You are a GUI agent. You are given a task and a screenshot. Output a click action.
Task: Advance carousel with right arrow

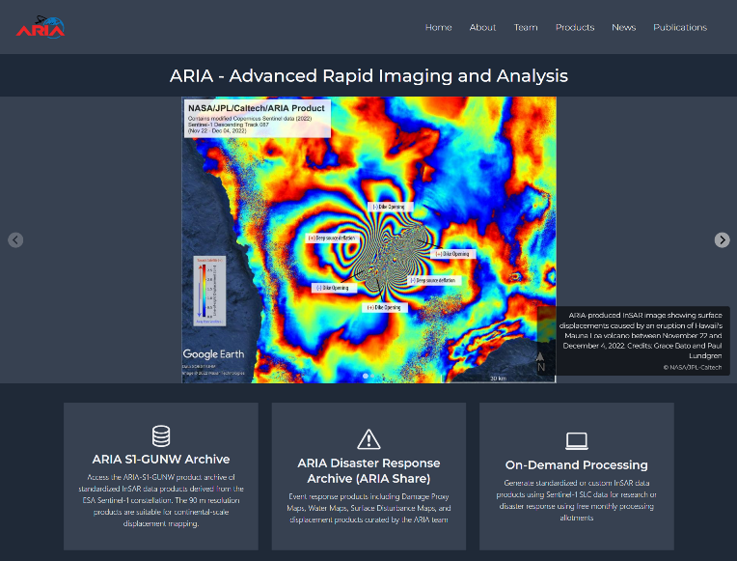click(x=722, y=240)
